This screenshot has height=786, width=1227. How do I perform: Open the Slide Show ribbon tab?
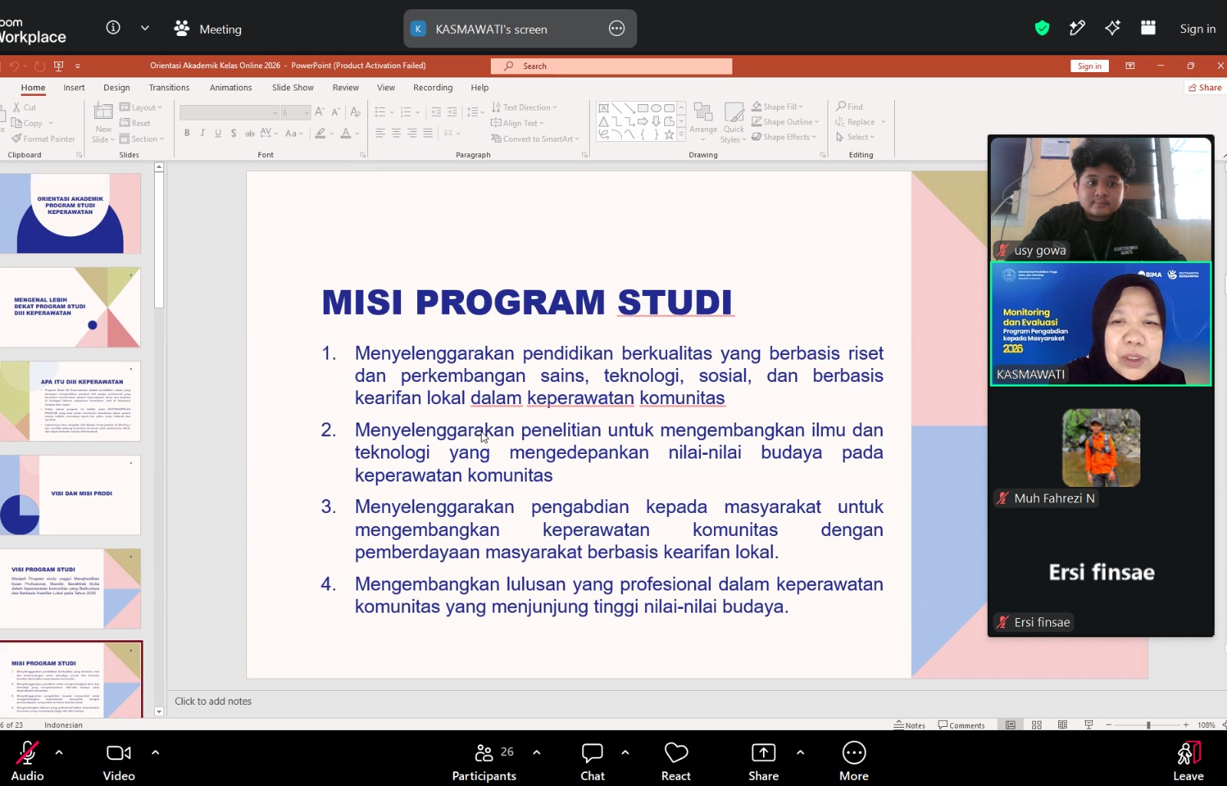click(293, 87)
